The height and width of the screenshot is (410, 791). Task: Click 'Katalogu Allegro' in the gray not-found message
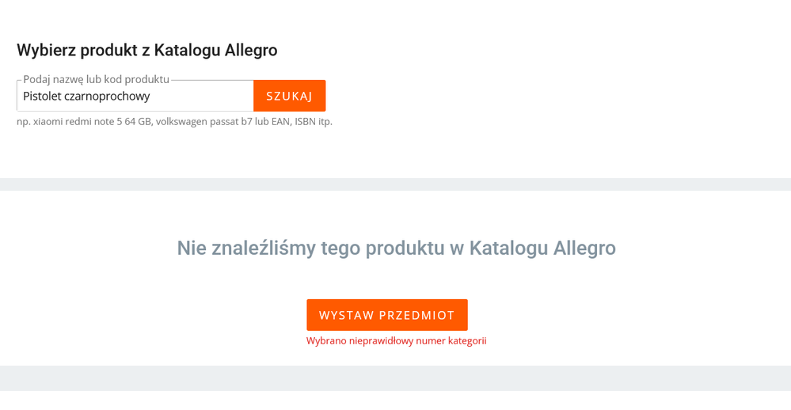pyautogui.click(x=542, y=248)
